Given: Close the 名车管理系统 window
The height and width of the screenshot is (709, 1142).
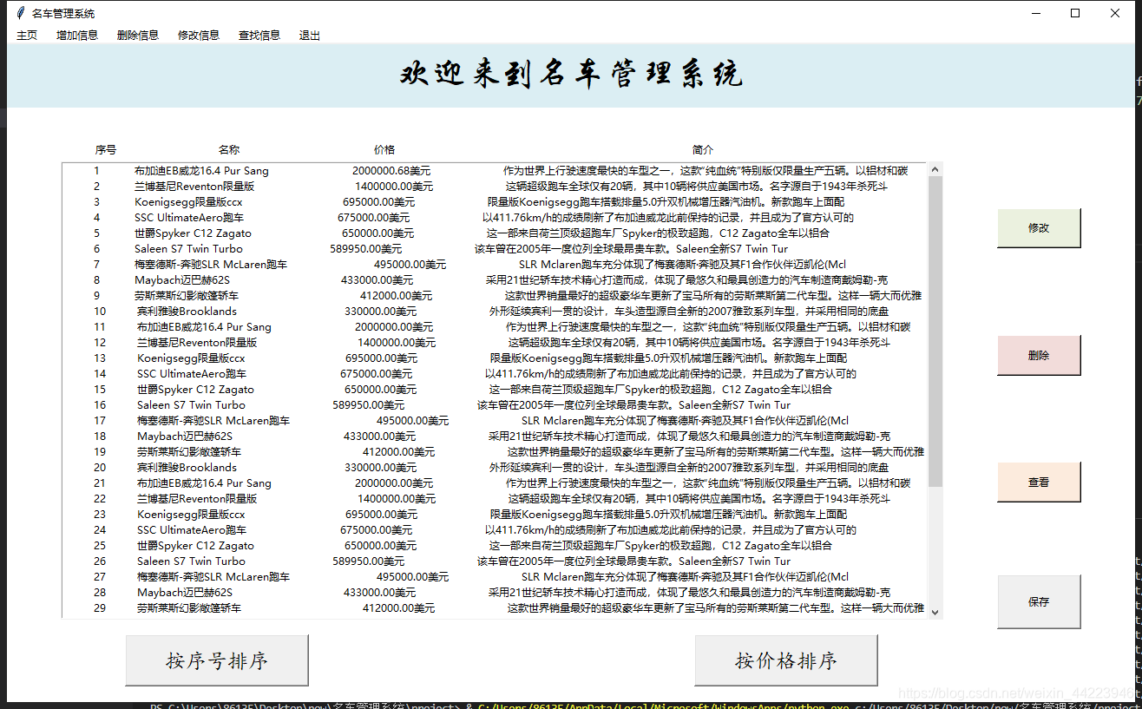Looking at the screenshot, I should [1115, 13].
